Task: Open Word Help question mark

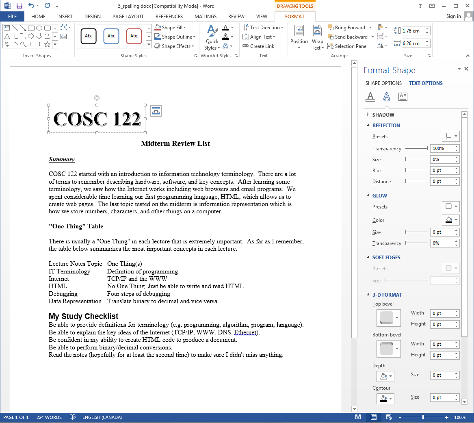Action: 420,6
